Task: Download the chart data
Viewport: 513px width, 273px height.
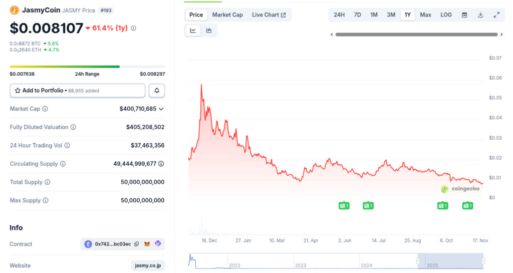Action: pos(480,15)
